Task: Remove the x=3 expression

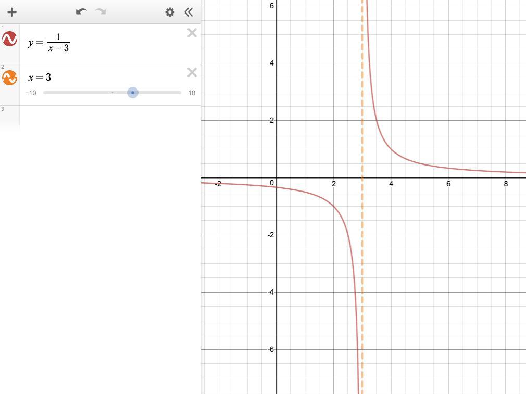Action: (192, 72)
